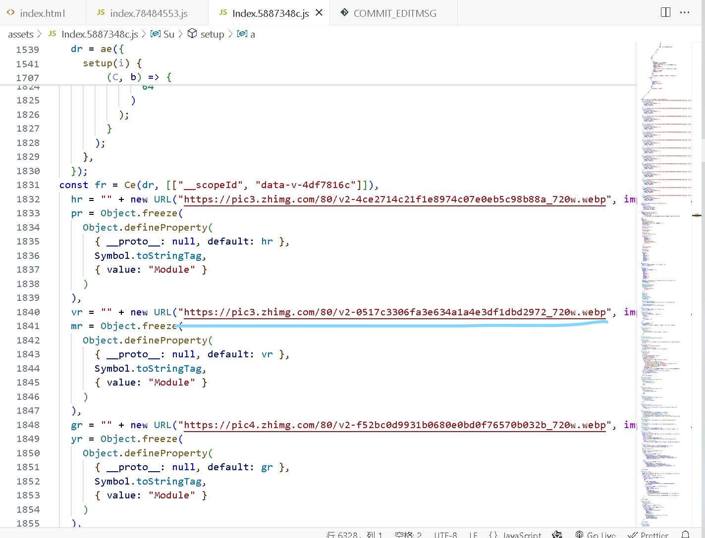Screen dimensions: 705x538
Task: Open the setup method breadcrumb
Action: (206, 34)
